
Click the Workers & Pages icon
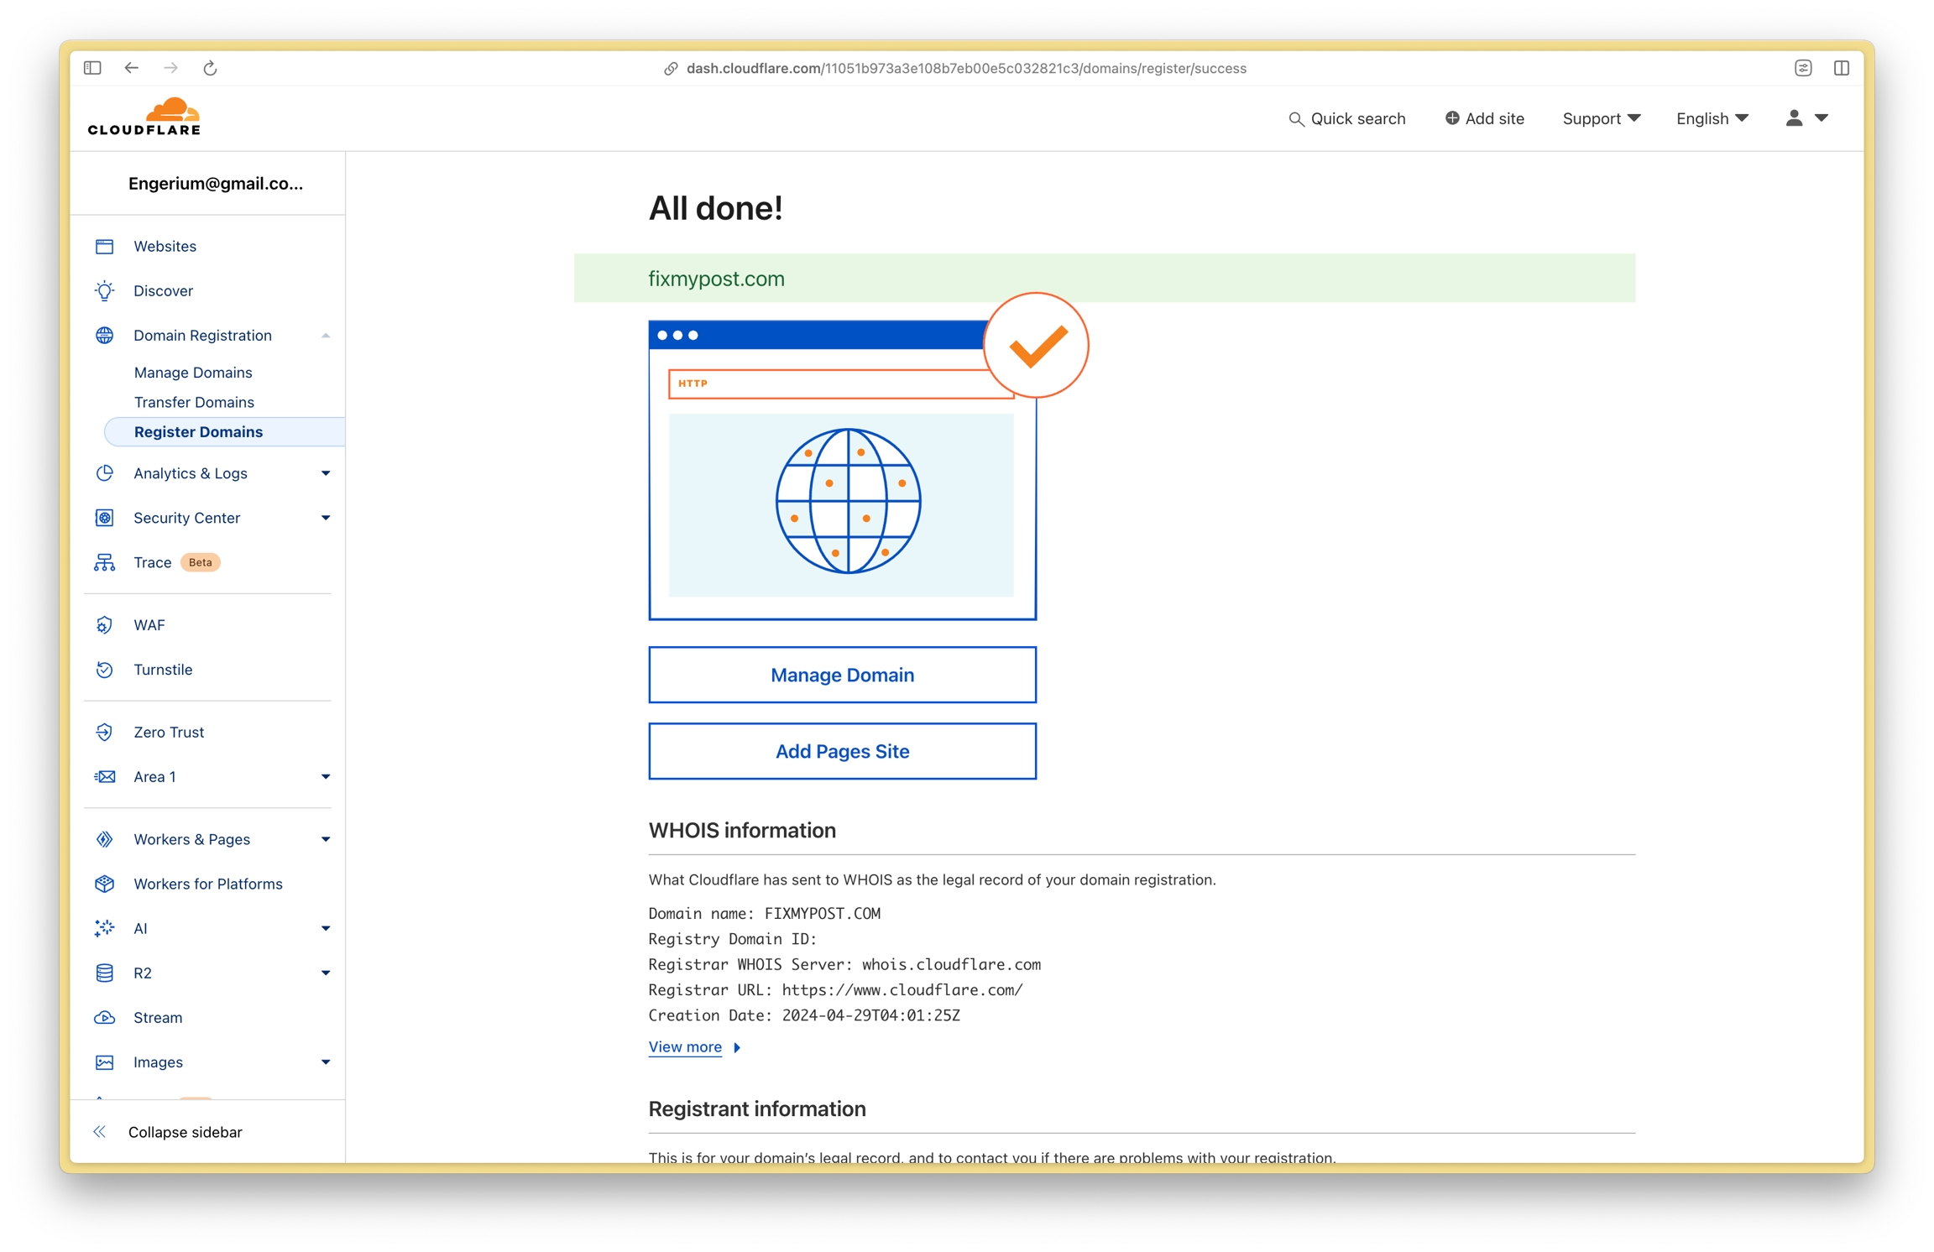coord(105,840)
